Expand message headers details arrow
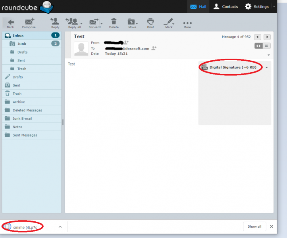The height and width of the screenshot is (238, 287). [x=269, y=55]
